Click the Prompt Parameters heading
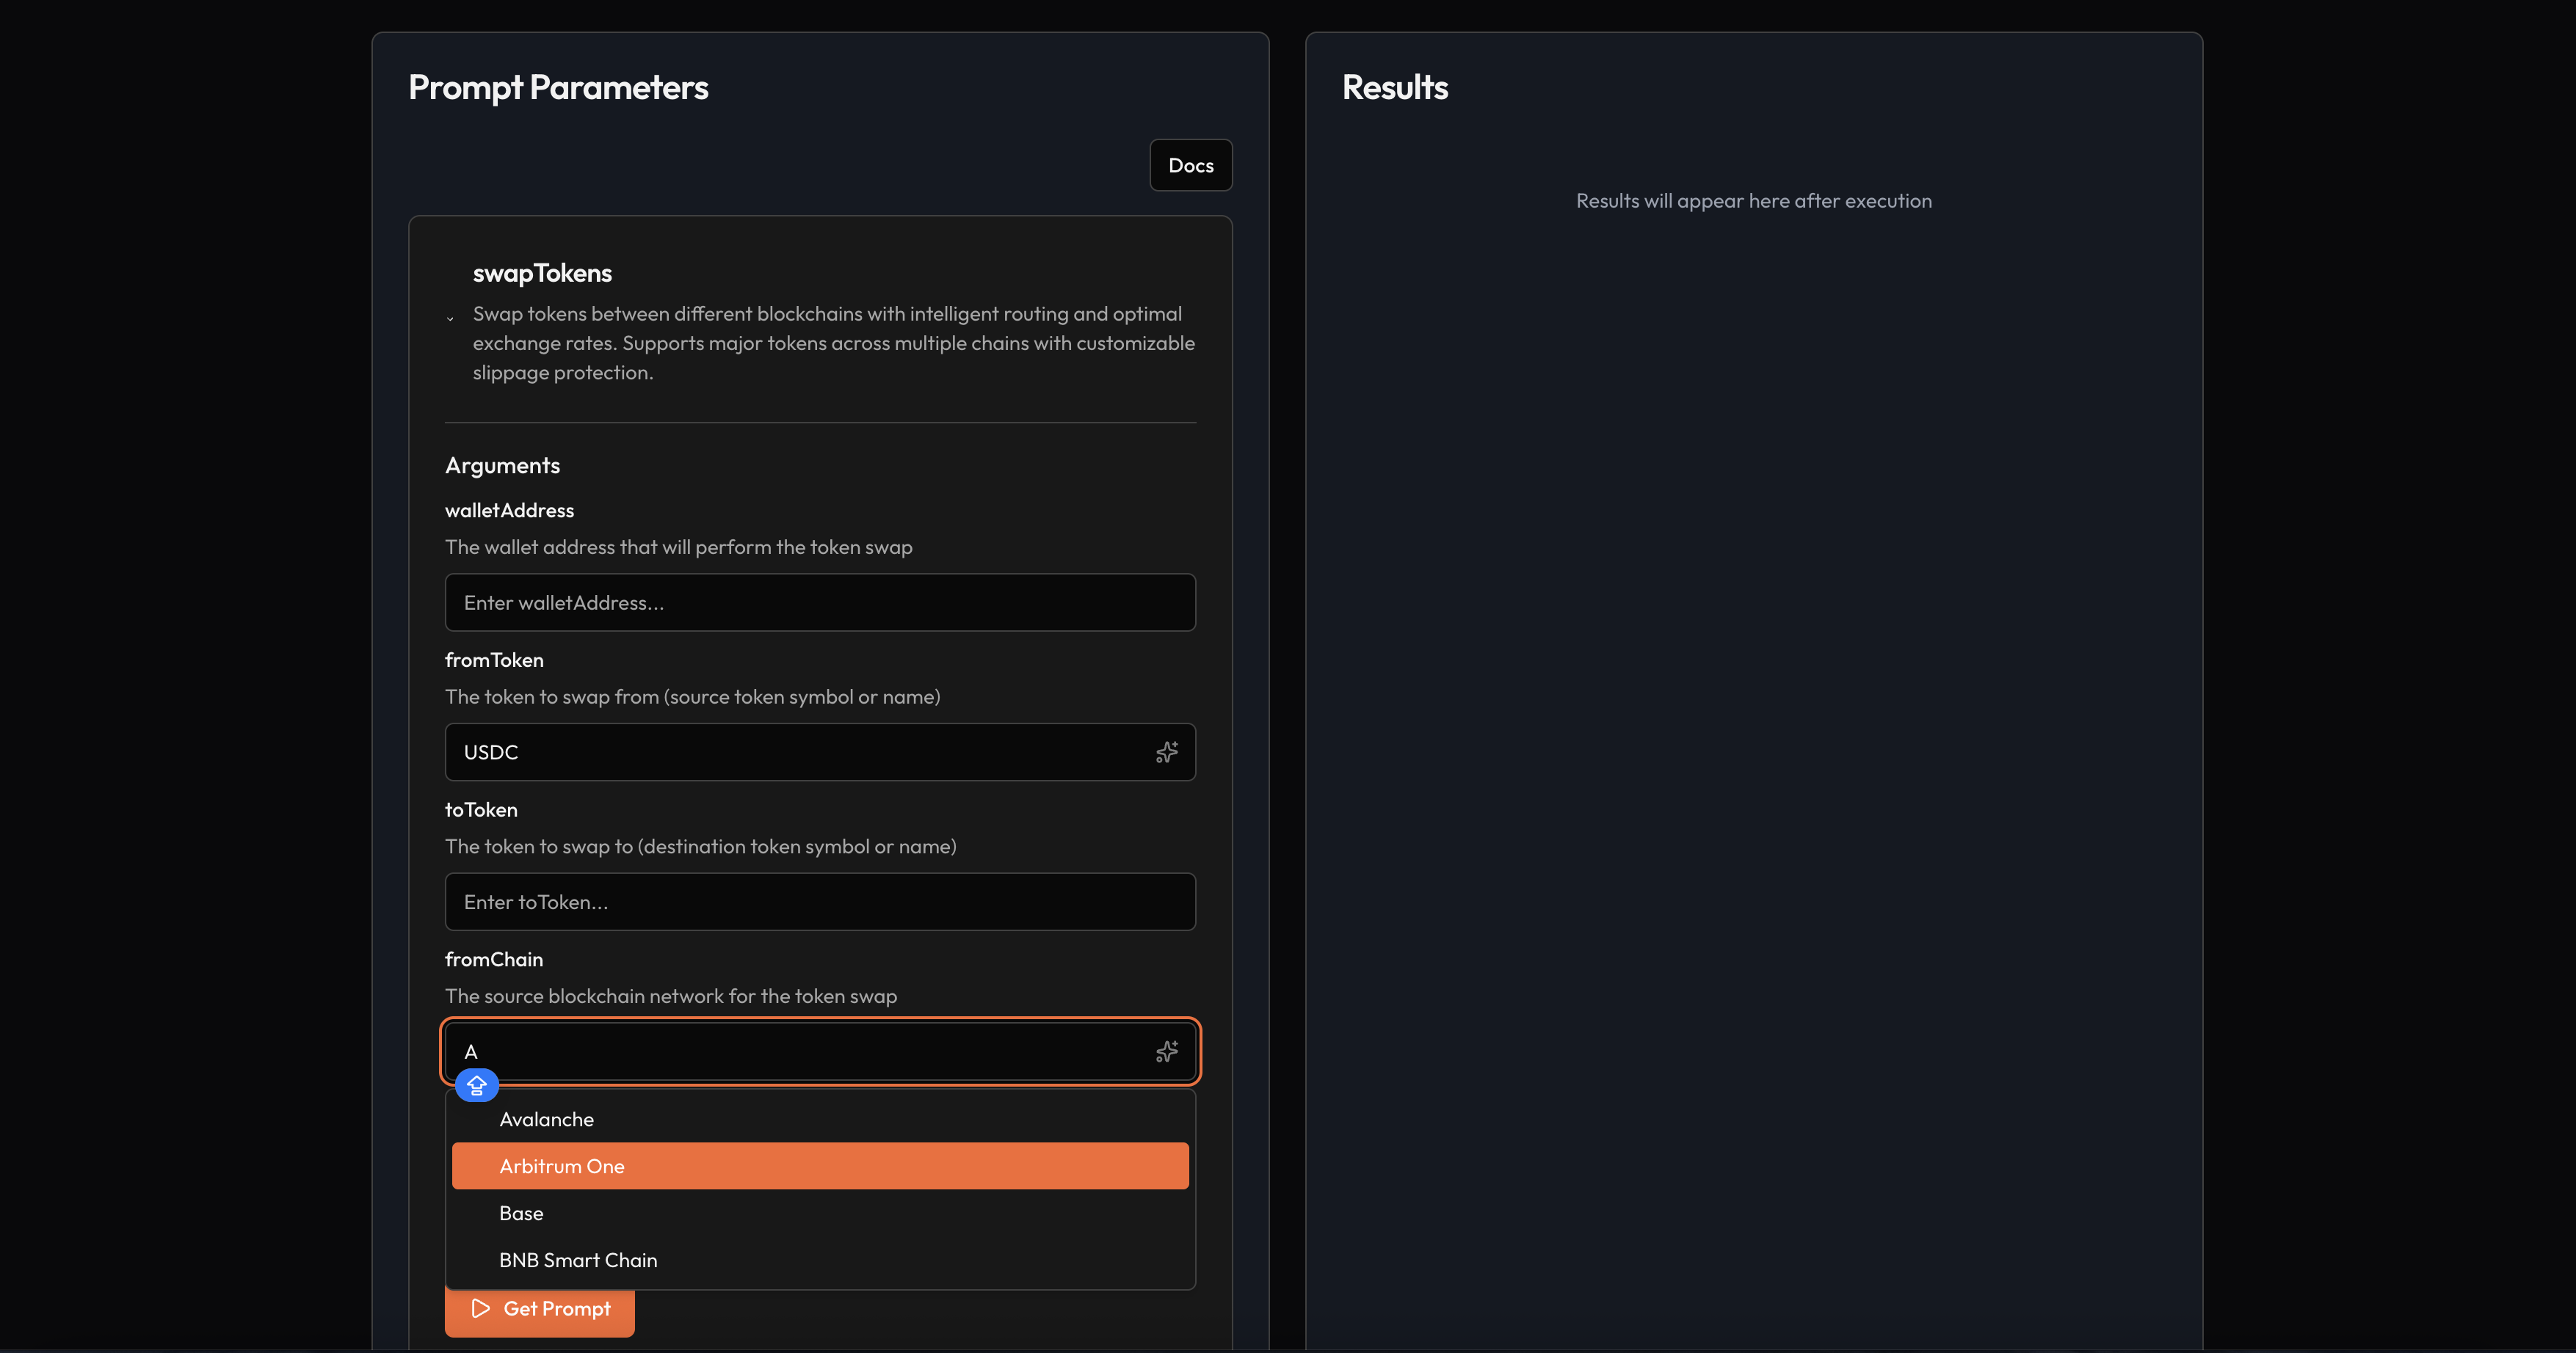 coord(558,88)
